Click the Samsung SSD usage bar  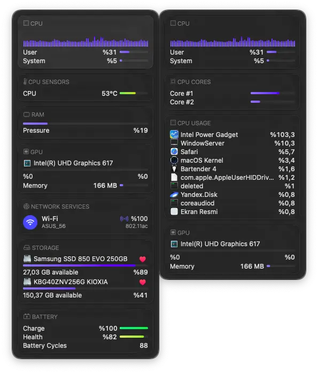pos(86,265)
